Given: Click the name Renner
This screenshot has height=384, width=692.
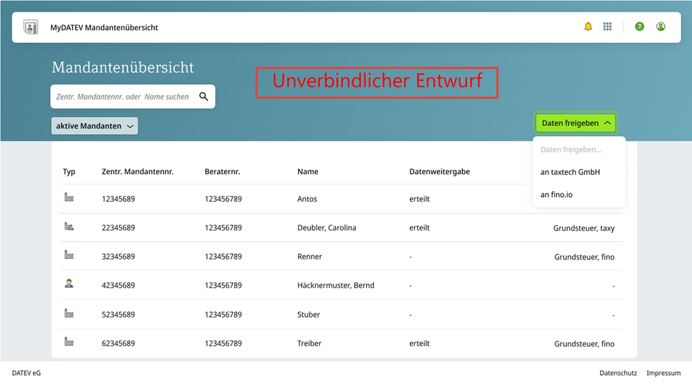Looking at the screenshot, I should pyautogui.click(x=310, y=256).
